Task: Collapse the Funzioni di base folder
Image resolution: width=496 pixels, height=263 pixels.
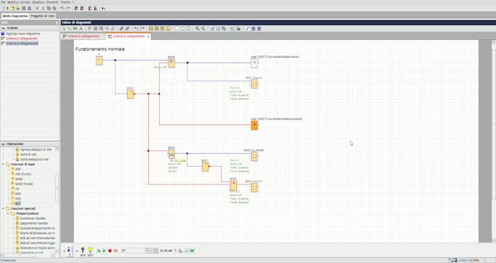Action: pyautogui.click(x=3, y=165)
